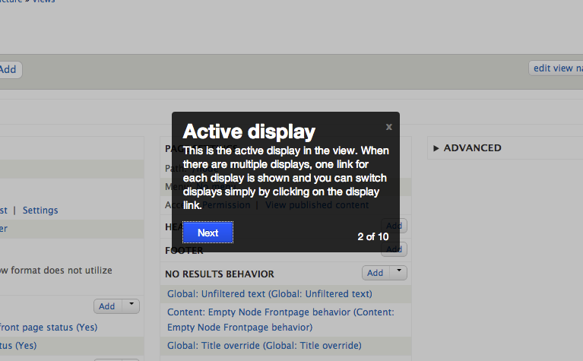Open Content: Empty Node Frontpage behavior link
583x361 pixels.
click(280, 319)
